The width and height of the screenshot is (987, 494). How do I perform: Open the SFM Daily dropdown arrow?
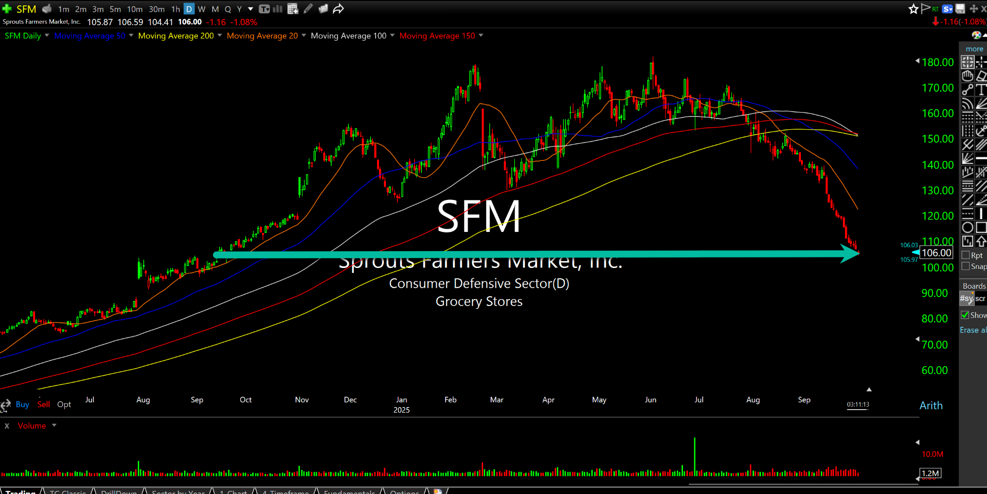click(47, 36)
